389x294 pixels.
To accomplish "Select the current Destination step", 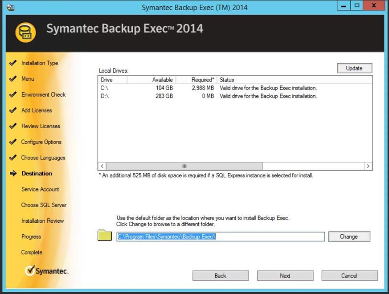I will click(x=37, y=174).
